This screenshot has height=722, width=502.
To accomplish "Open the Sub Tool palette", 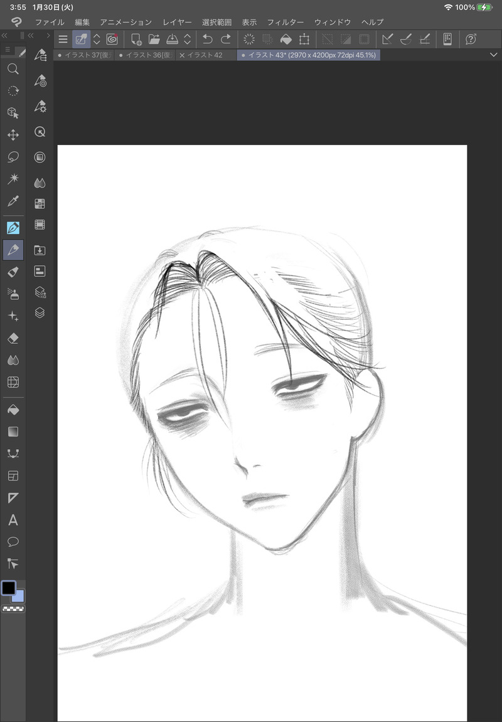I will 40,55.
